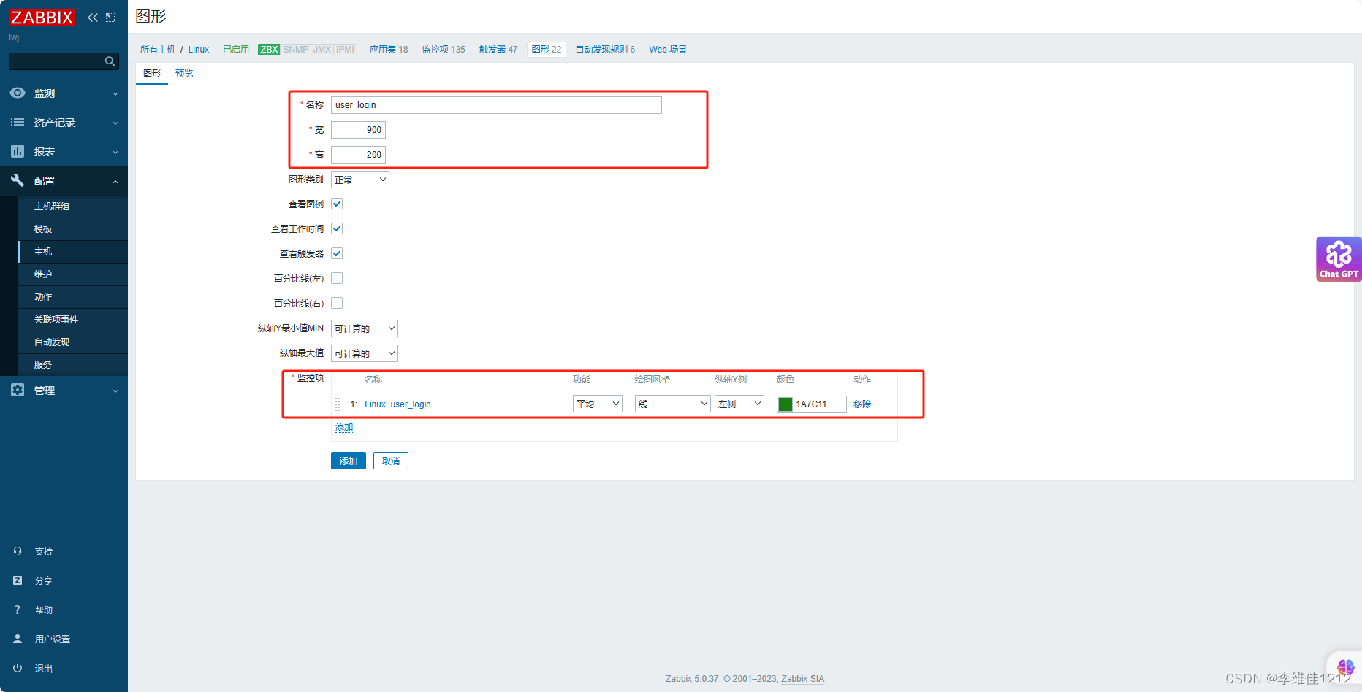Click the 宽 field showing 900
The image size is (1362, 692).
358,130
